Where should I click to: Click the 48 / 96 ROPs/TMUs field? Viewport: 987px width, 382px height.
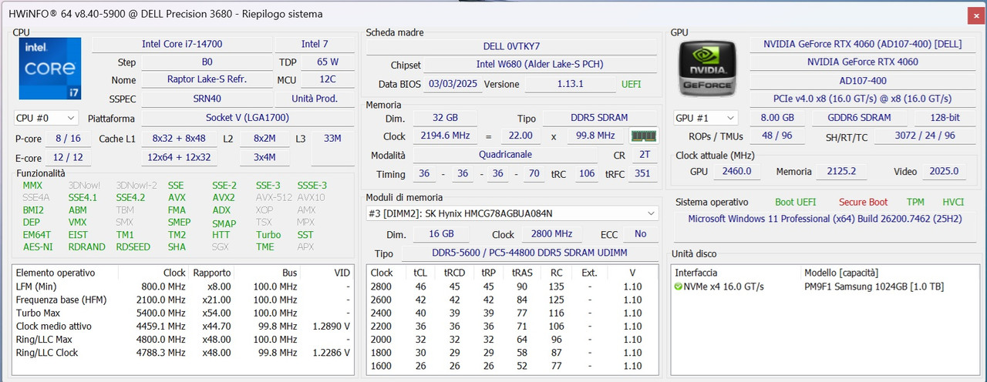coord(777,136)
